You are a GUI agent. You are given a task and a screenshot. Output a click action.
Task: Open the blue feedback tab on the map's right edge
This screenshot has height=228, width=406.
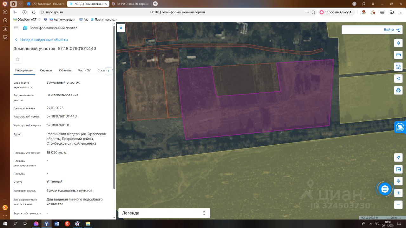pos(400,127)
